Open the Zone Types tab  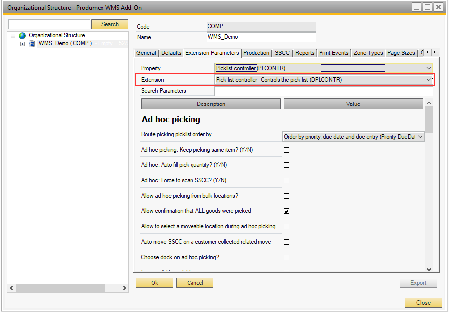click(368, 53)
